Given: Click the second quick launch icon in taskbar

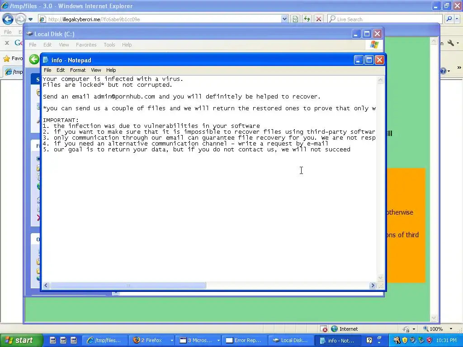Looking at the screenshot, I should click(x=63, y=340).
